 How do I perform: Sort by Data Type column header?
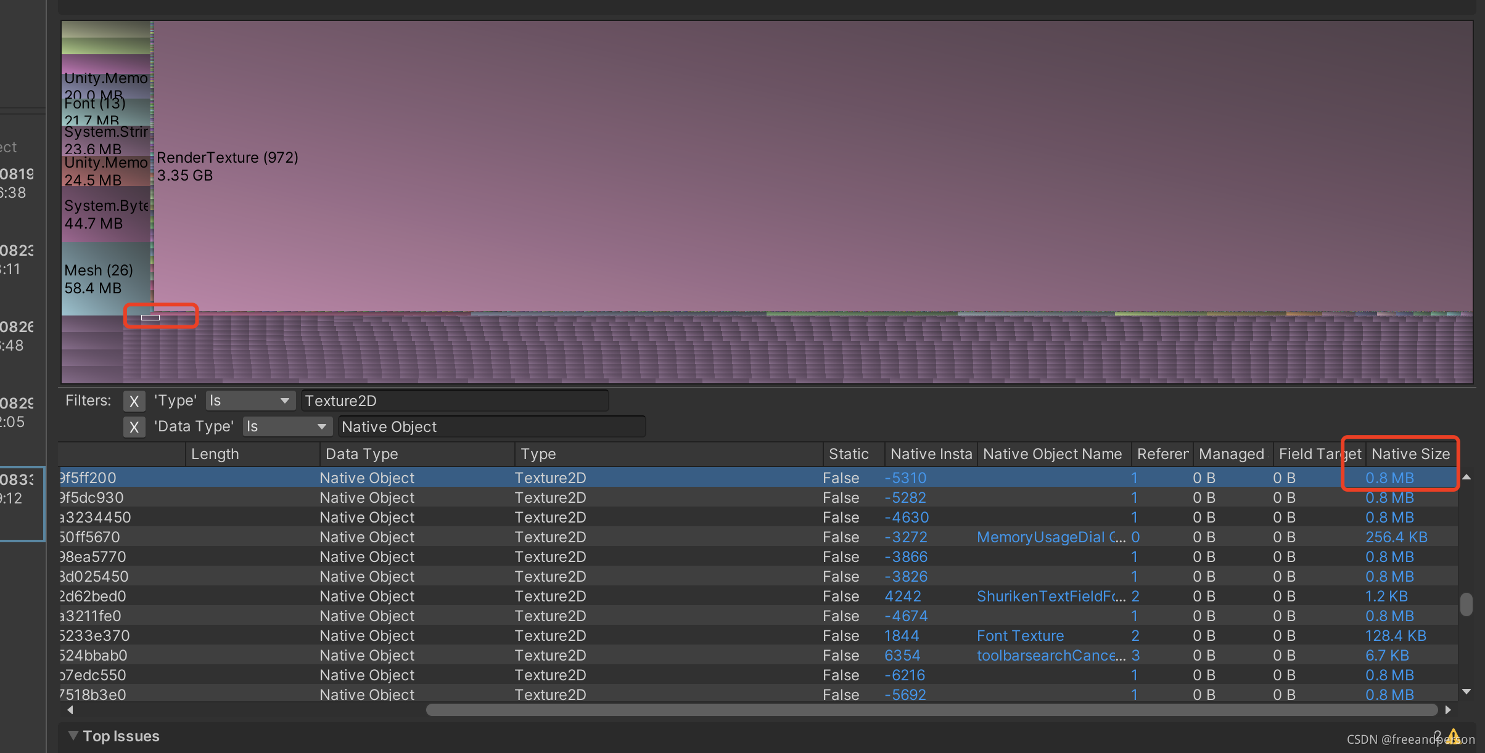(361, 454)
